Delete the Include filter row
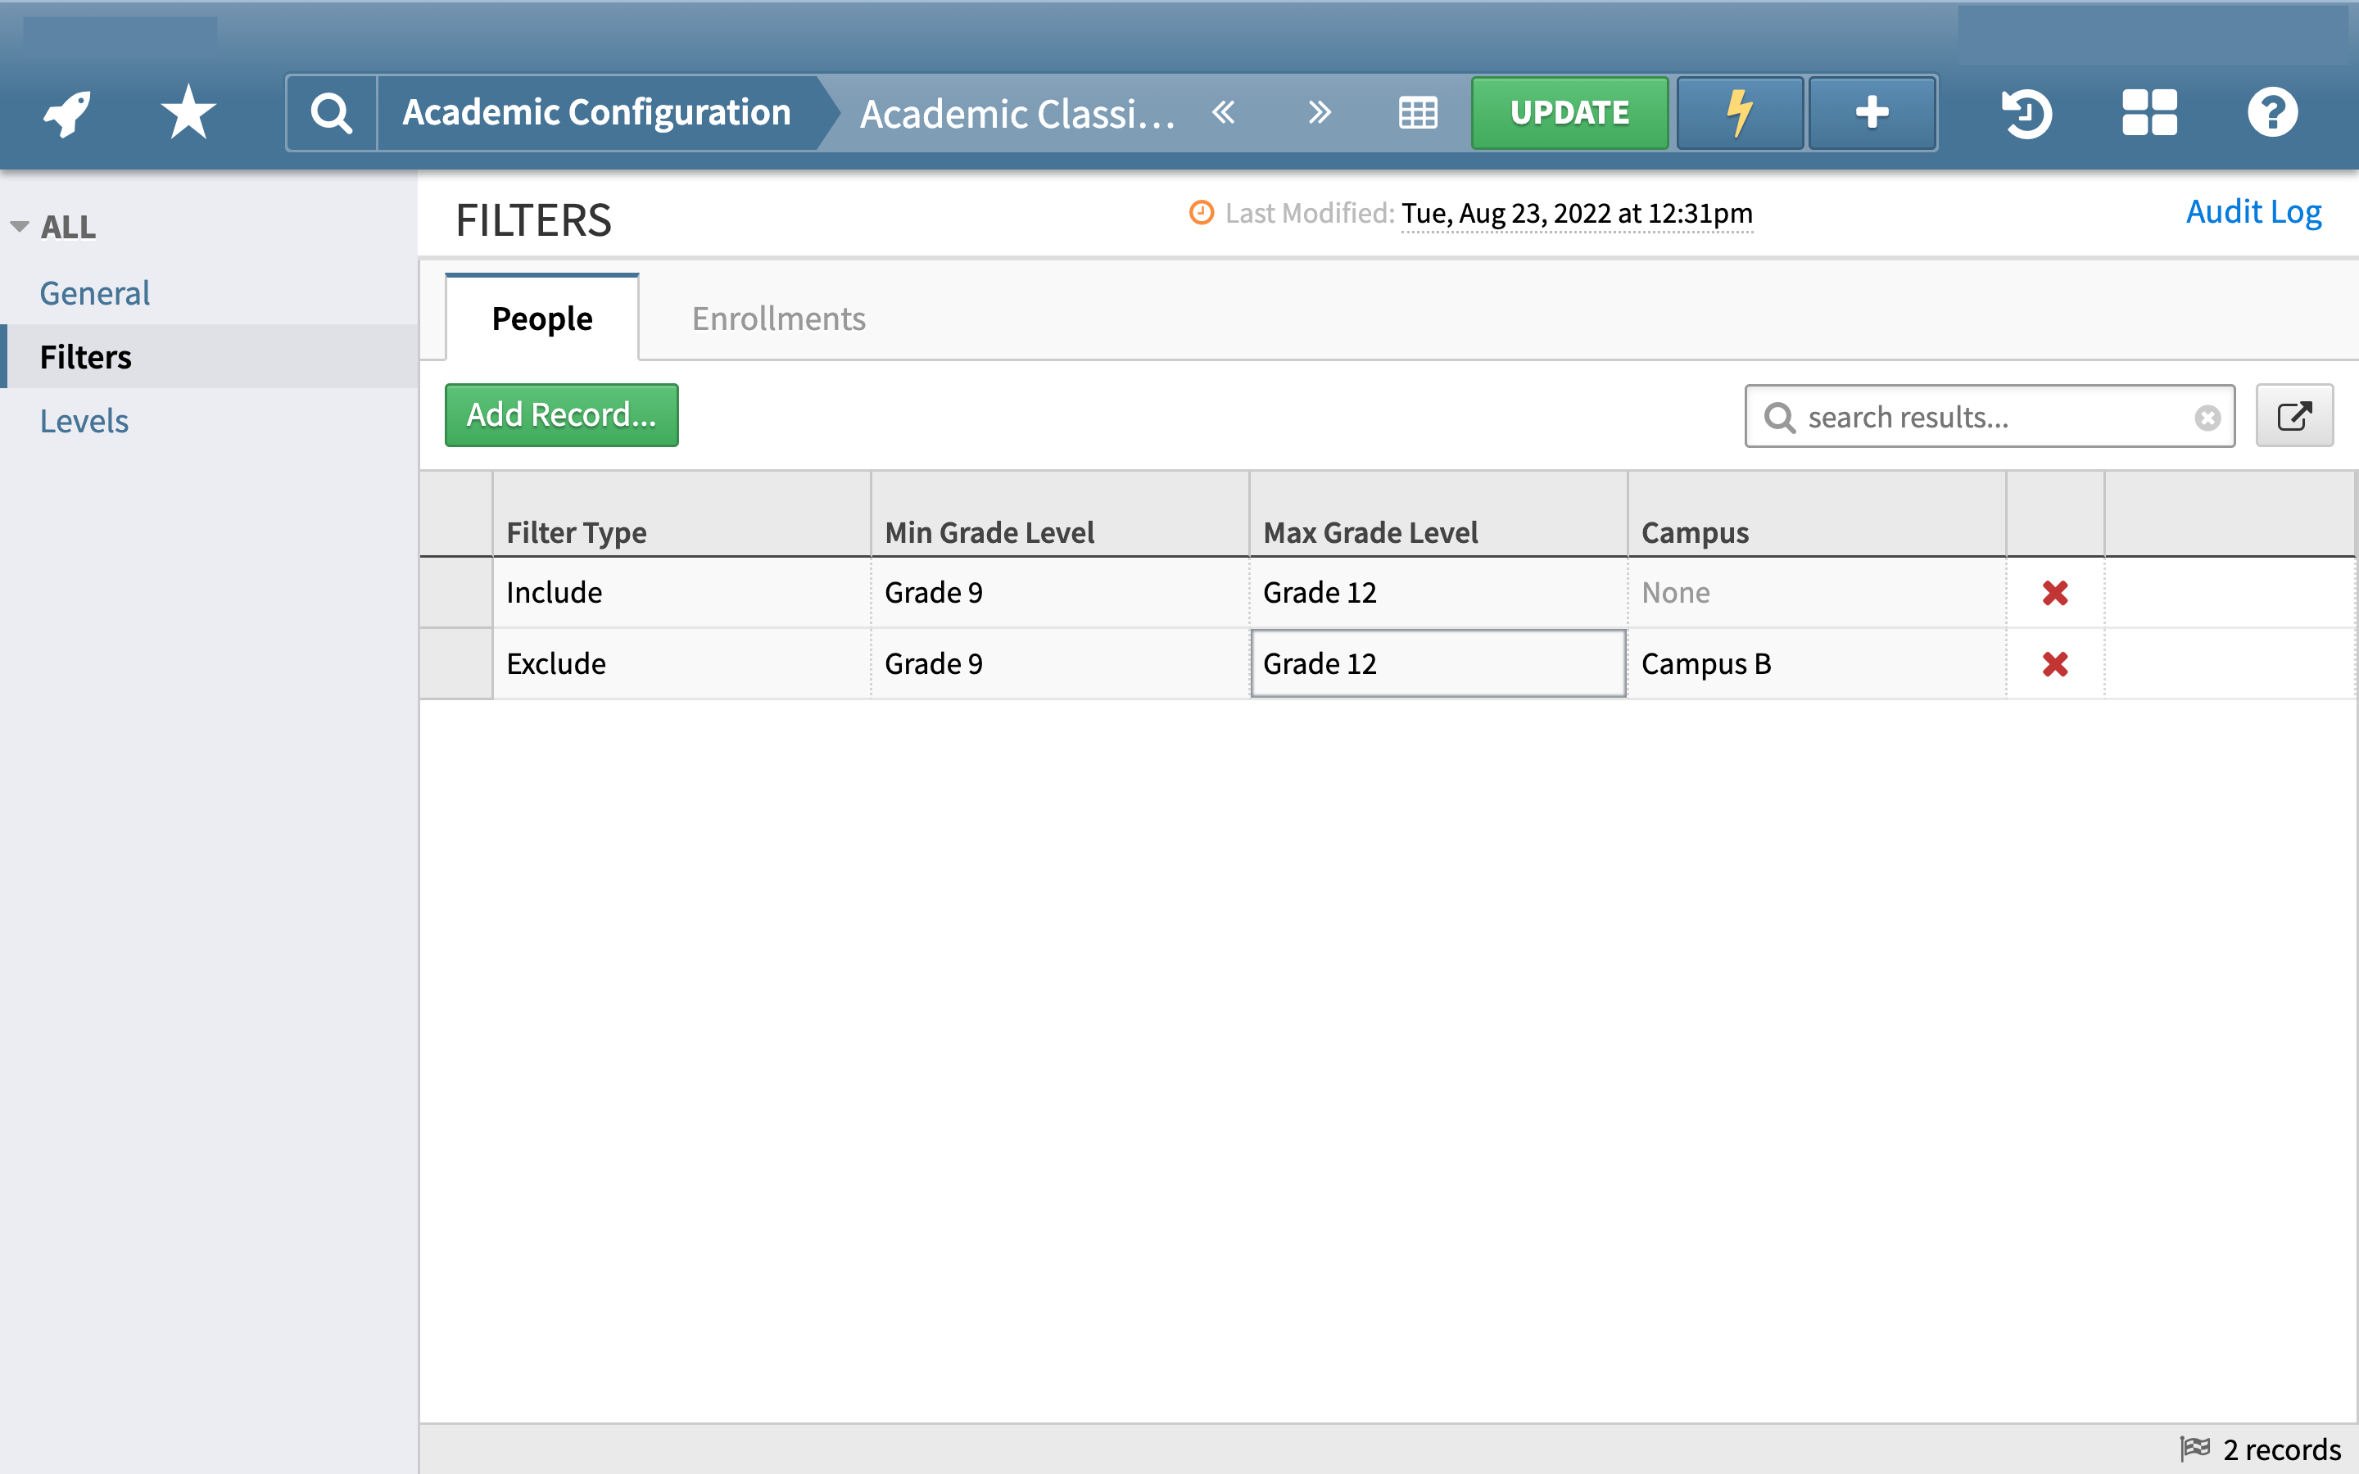Viewport: 2359px width, 1474px height. click(x=2055, y=592)
